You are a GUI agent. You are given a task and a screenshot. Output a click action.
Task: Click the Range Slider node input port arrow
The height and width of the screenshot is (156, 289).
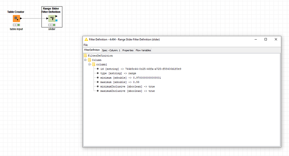pyautogui.click(x=47, y=18)
